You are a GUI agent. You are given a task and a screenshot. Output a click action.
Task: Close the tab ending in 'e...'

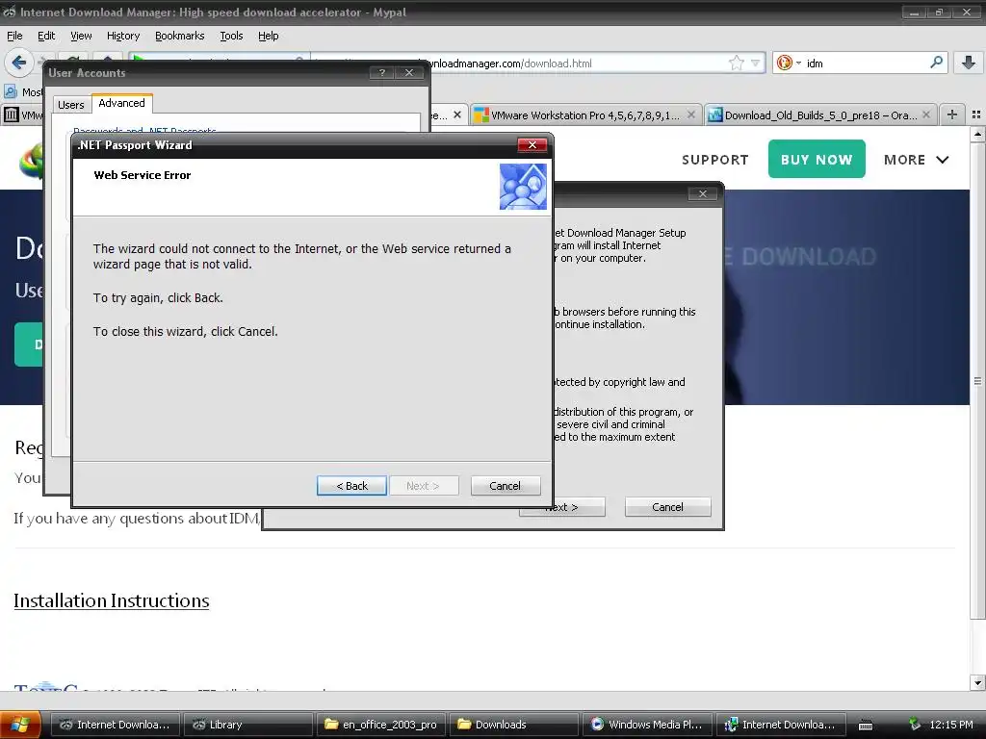[x=457, y=115]
